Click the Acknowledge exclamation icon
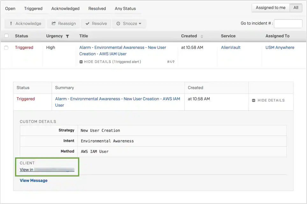This screenshot has height=204, width=307. click(11, 23)
